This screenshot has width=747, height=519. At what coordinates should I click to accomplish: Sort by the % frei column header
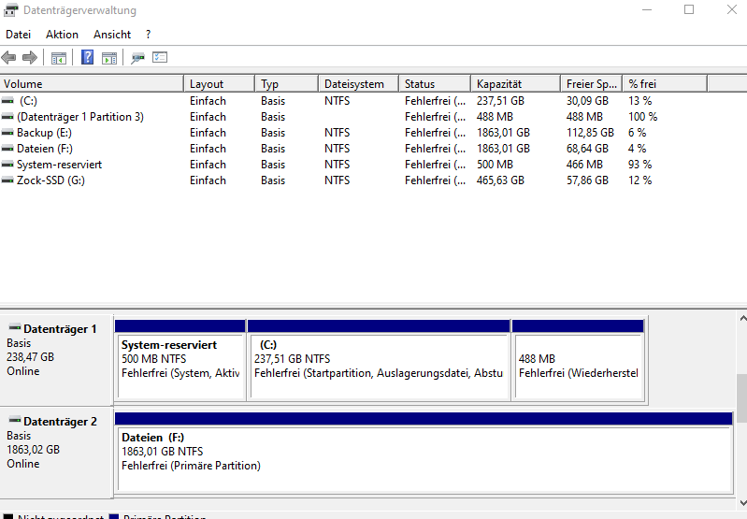pyautogui.click(x=665, y=84)
